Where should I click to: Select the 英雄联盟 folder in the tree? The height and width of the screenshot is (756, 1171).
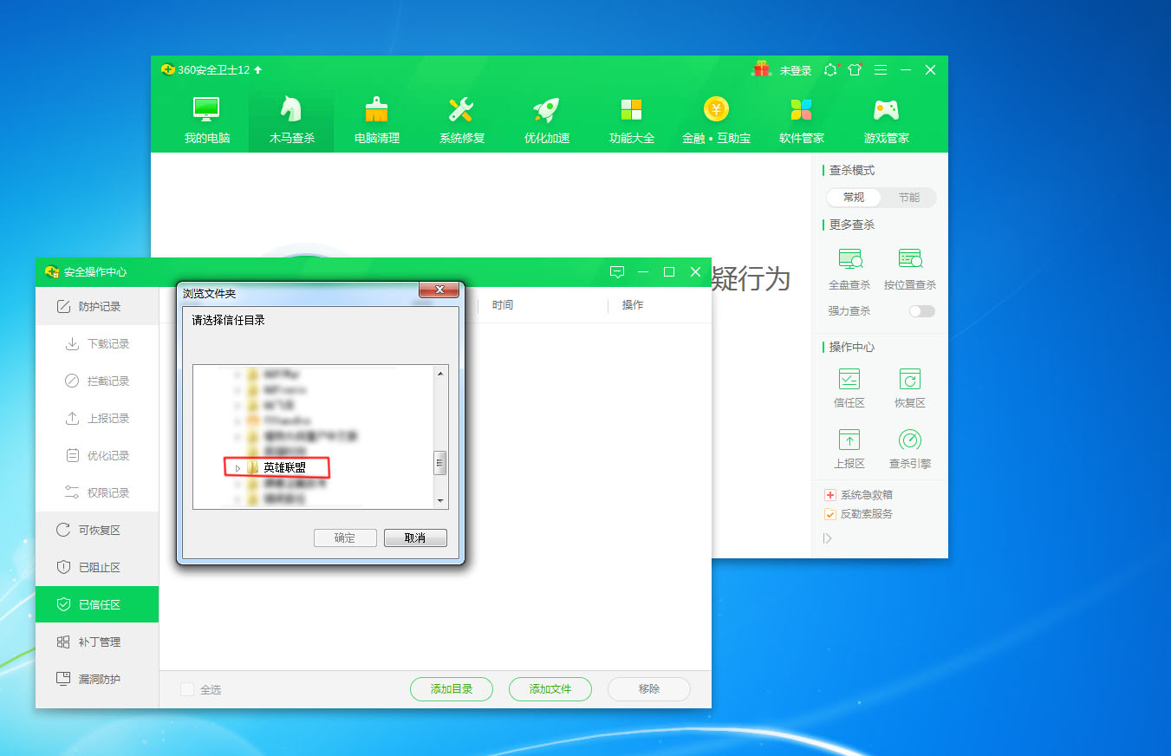tap(284, 468)
